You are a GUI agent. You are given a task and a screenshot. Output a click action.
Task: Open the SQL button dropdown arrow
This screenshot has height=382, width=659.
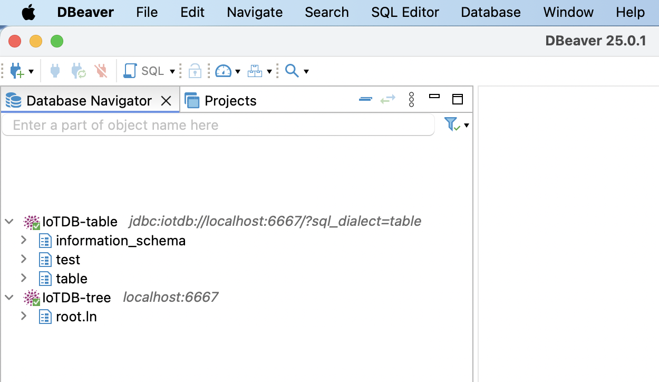(x=172, y=71)
